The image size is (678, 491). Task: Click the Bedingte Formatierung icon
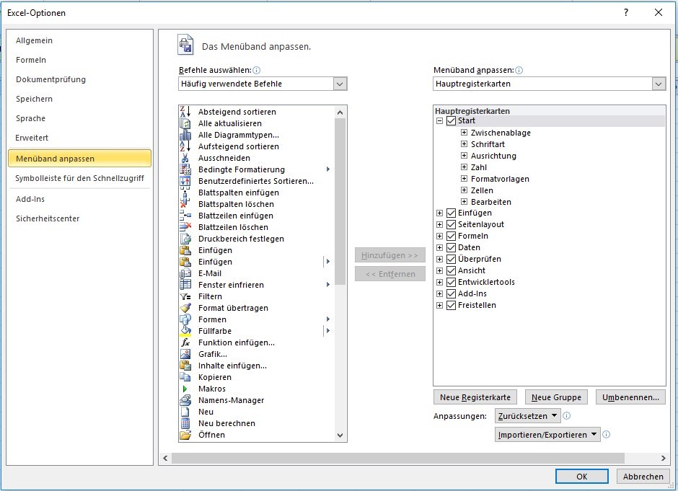click(185, 169)
